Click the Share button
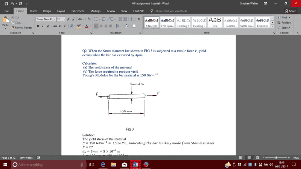301x169 pixels. 290,11
